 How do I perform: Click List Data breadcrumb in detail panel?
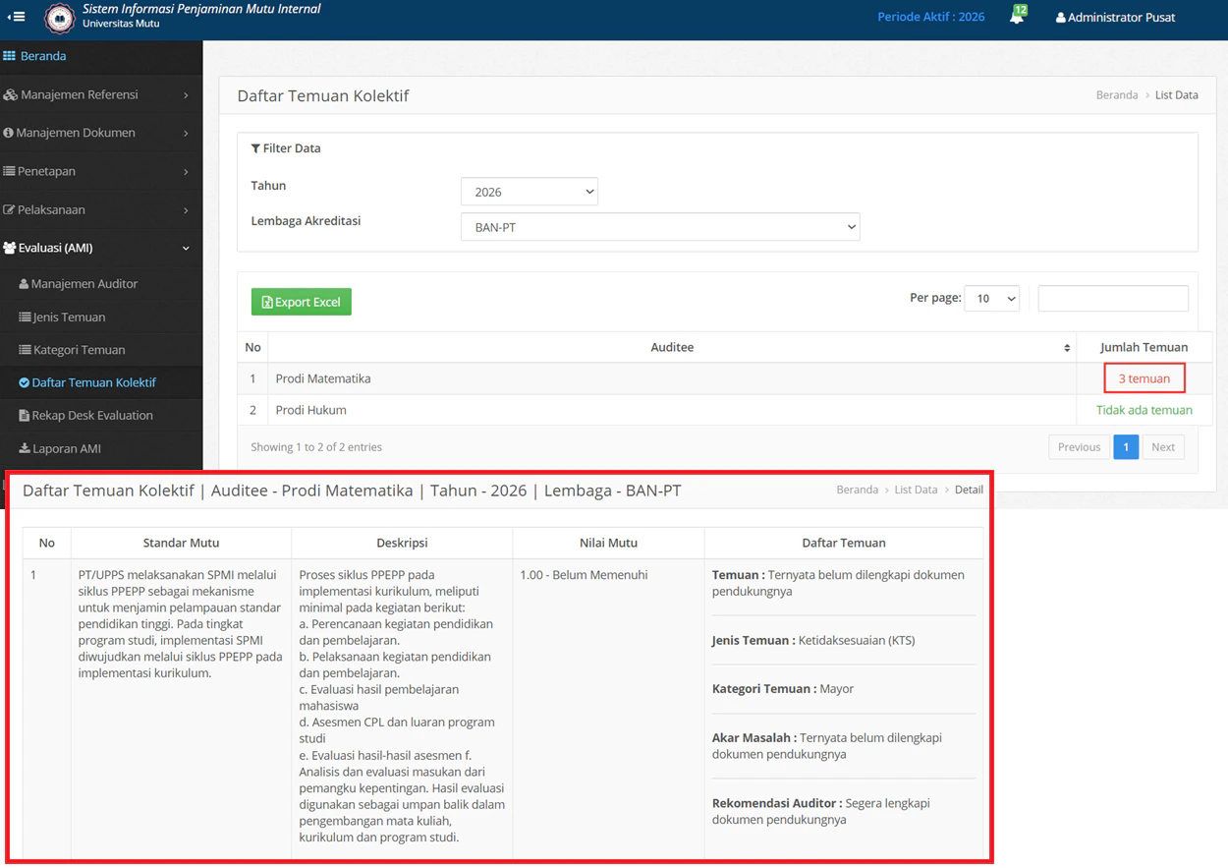916,490
